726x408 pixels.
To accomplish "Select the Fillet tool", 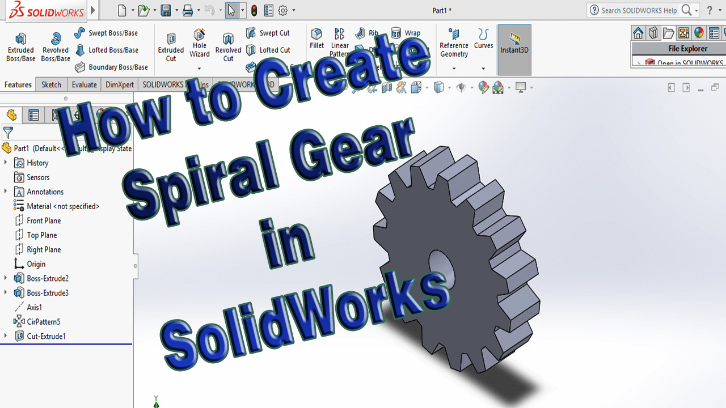I will [x=317, y=41].
